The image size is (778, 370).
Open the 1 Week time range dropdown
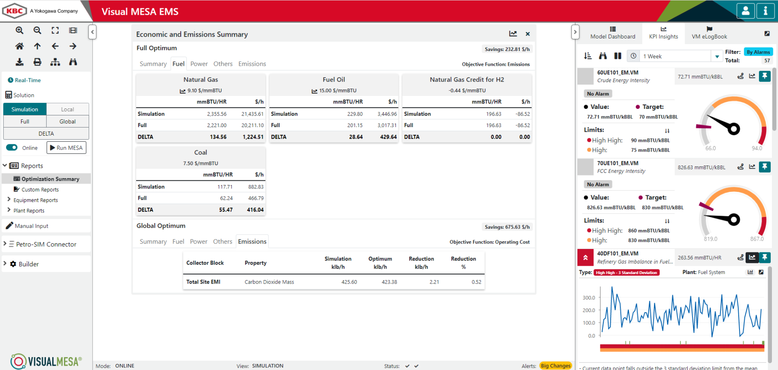coord(717,56)
